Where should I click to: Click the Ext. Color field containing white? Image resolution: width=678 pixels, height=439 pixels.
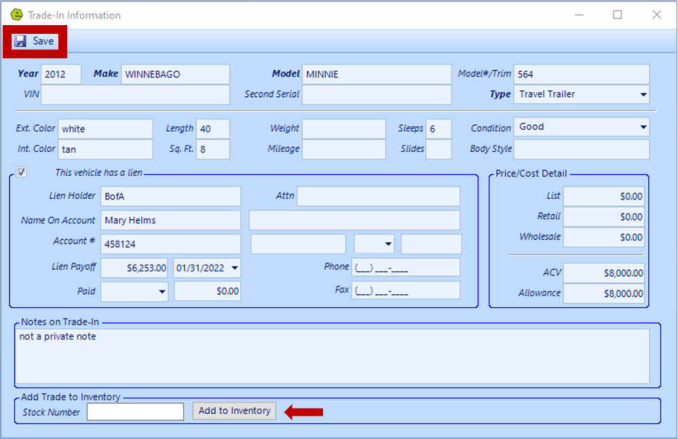[x=105, y=129]
